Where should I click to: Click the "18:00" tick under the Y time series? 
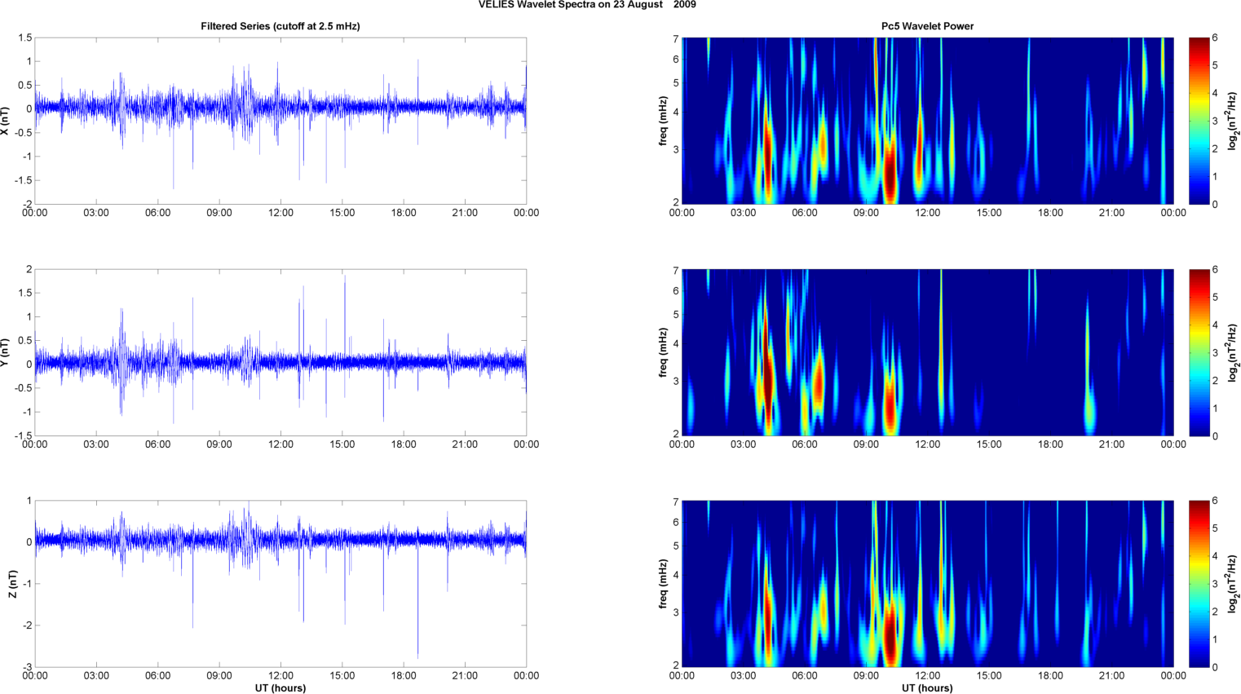click(x=404, y=444)
